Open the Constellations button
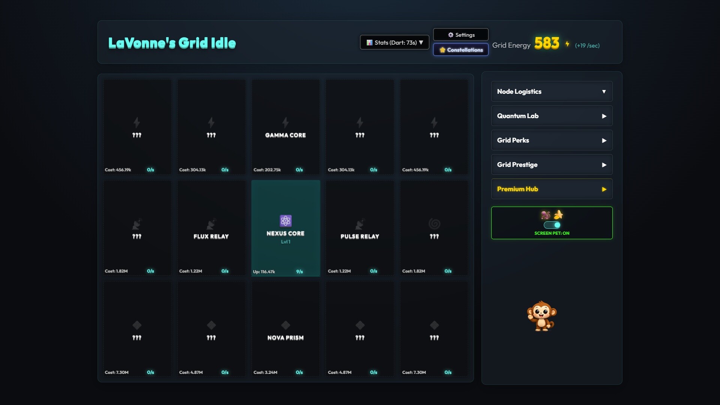720x405 pixels. [460, 49]
